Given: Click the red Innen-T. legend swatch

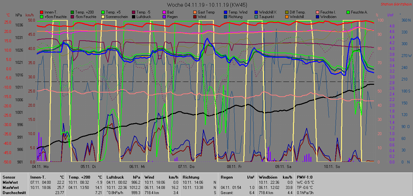Looking at the screenshot, I should (x=41, y=12).
